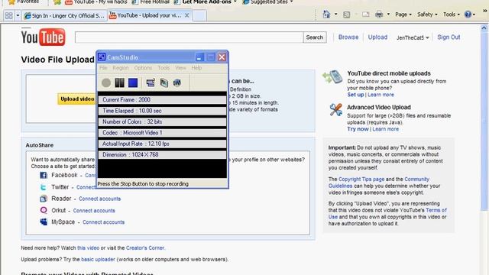Click the Sign Out link

pyautogui.click(x=449, y=37)
